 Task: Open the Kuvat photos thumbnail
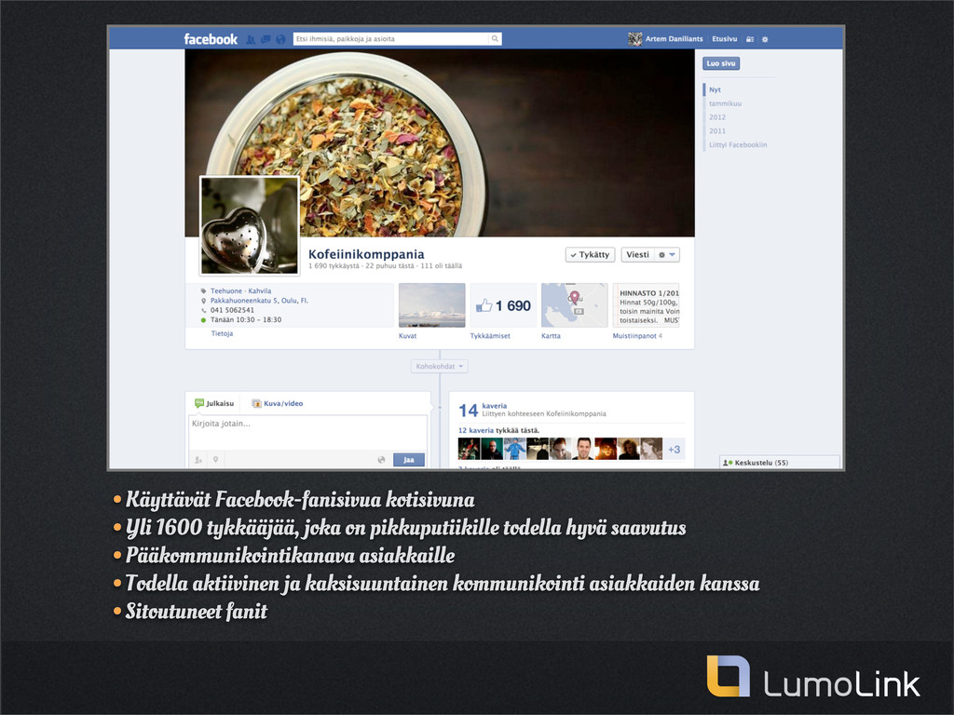coord(432,305)
